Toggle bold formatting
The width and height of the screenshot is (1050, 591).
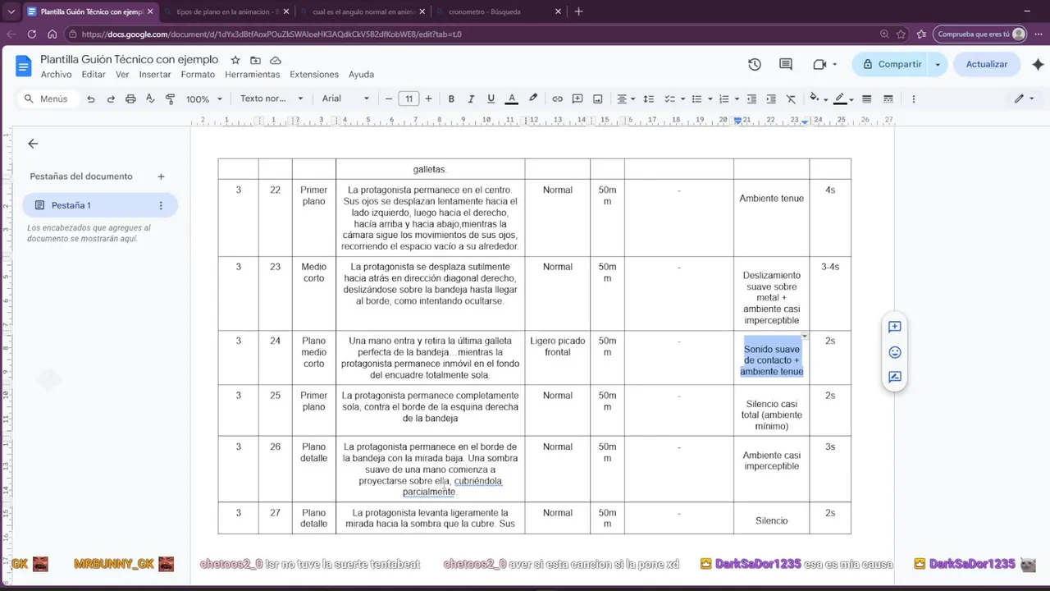(451, 98)
